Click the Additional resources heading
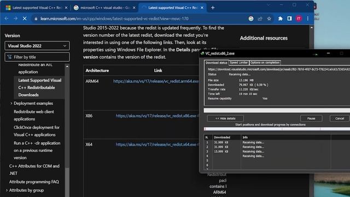 point(264,38)
